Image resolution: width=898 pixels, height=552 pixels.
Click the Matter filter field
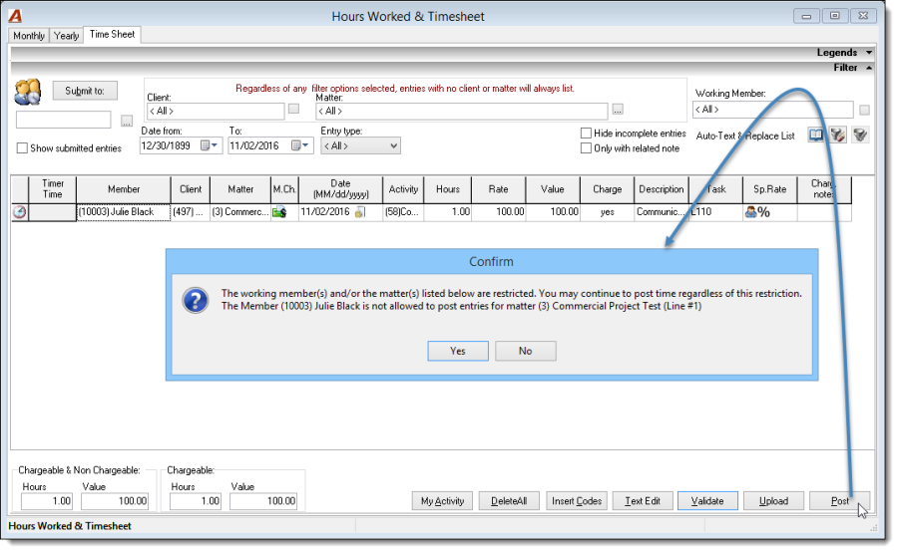462,111
